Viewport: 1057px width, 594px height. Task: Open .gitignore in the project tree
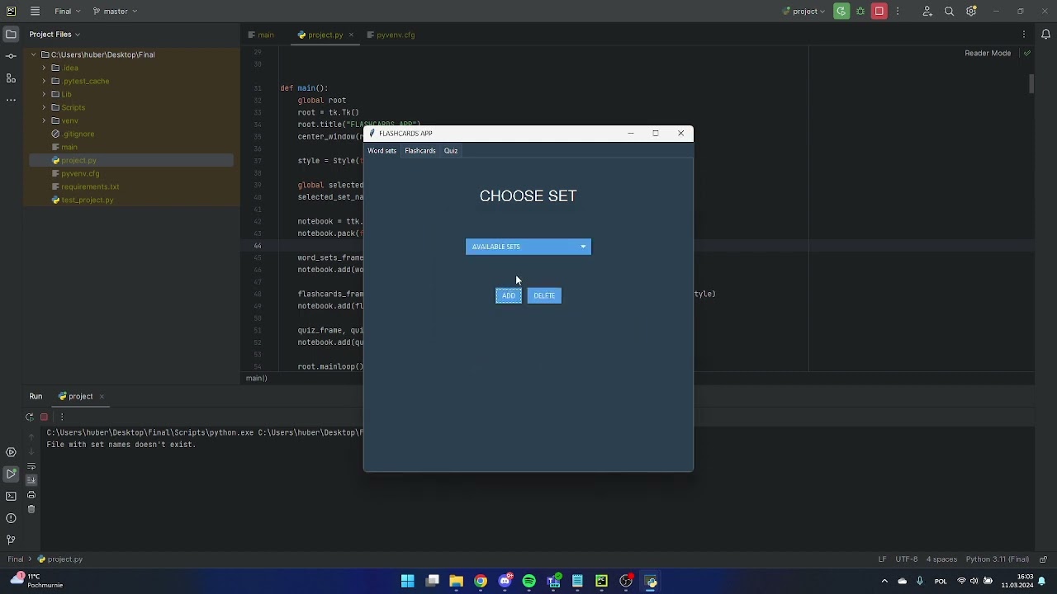point(78,134)
